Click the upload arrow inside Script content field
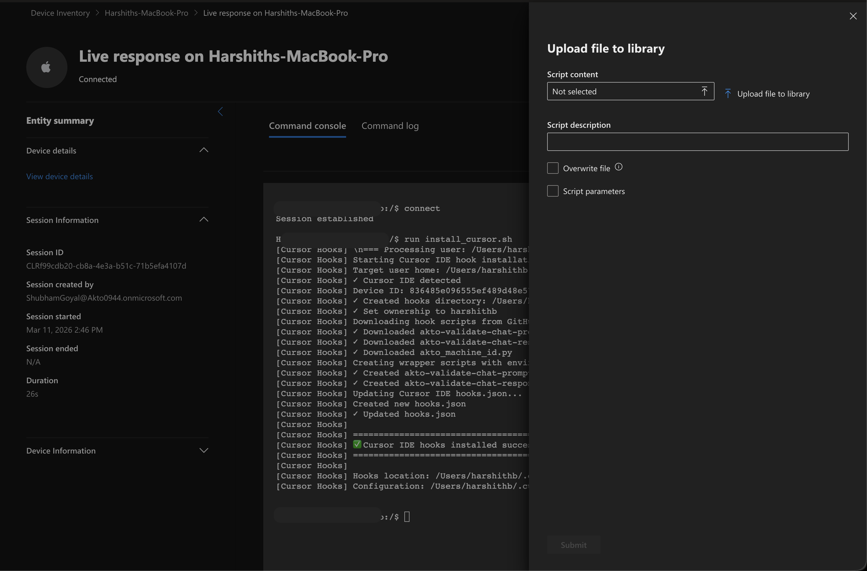This screenshot has width=867, height=571. (x=704, y=91)
